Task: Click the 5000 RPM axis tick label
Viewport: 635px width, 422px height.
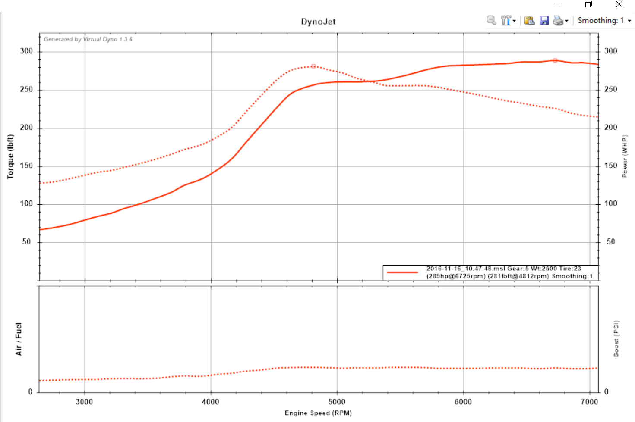Action: tap(337, 402)
